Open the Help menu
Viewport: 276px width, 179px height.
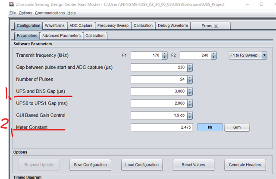[x=72, y=13]
